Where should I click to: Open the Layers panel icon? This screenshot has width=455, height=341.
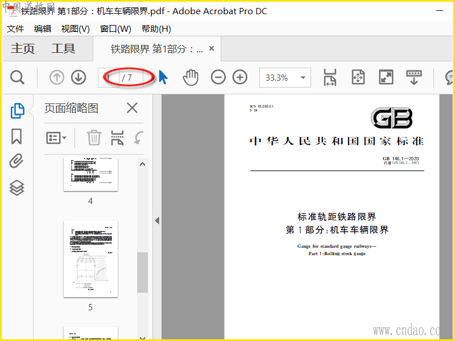pos(16,188)
